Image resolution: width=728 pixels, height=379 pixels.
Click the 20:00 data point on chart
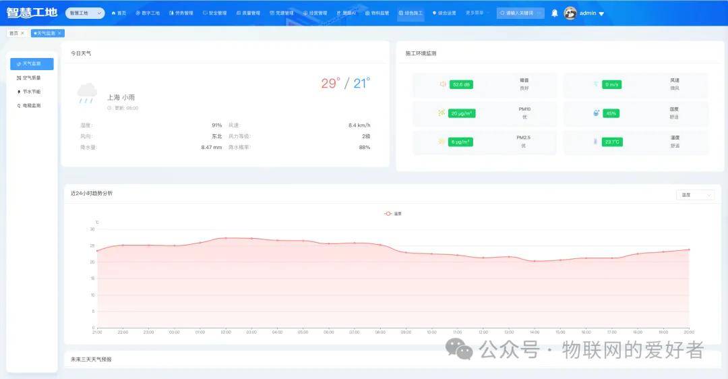pos(689,250)
